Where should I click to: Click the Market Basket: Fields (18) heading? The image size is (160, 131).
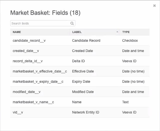(x=45, y=13)
